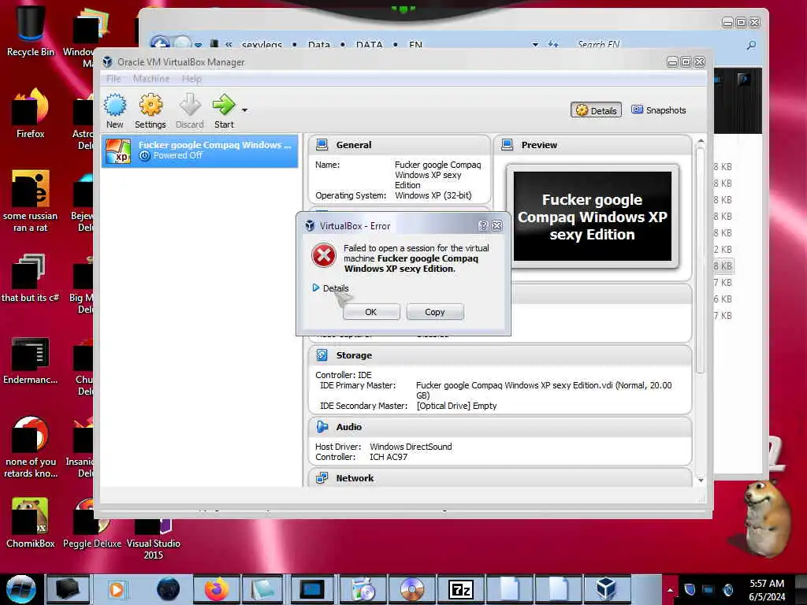This screenshot has width=807, height=605.
Task: Open Firefox desktop shortcut
Action: (31, 112)
